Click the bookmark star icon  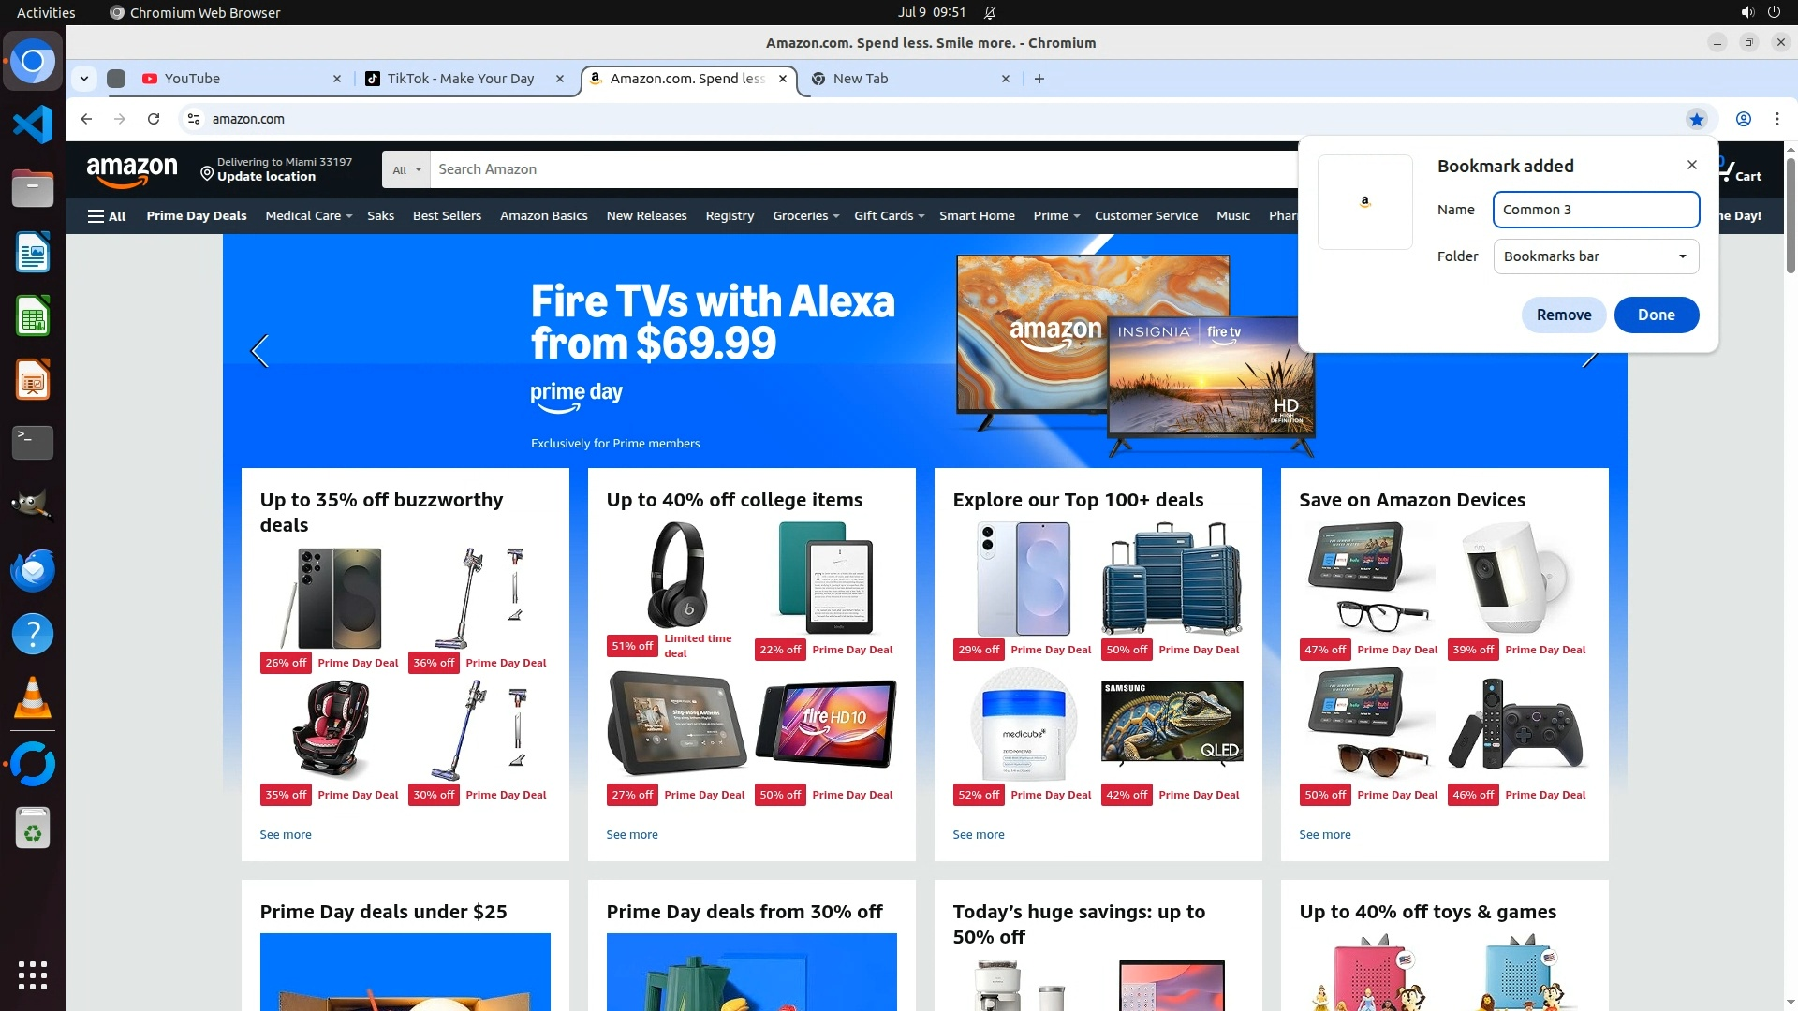[1697, 119]
